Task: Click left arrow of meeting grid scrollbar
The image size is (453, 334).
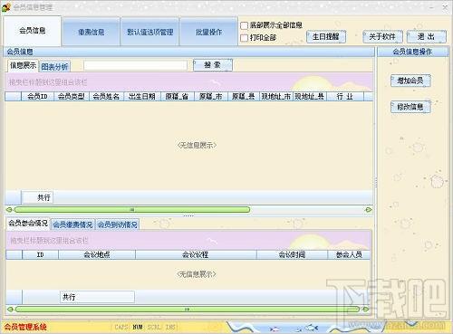Action: click(10, 310)
